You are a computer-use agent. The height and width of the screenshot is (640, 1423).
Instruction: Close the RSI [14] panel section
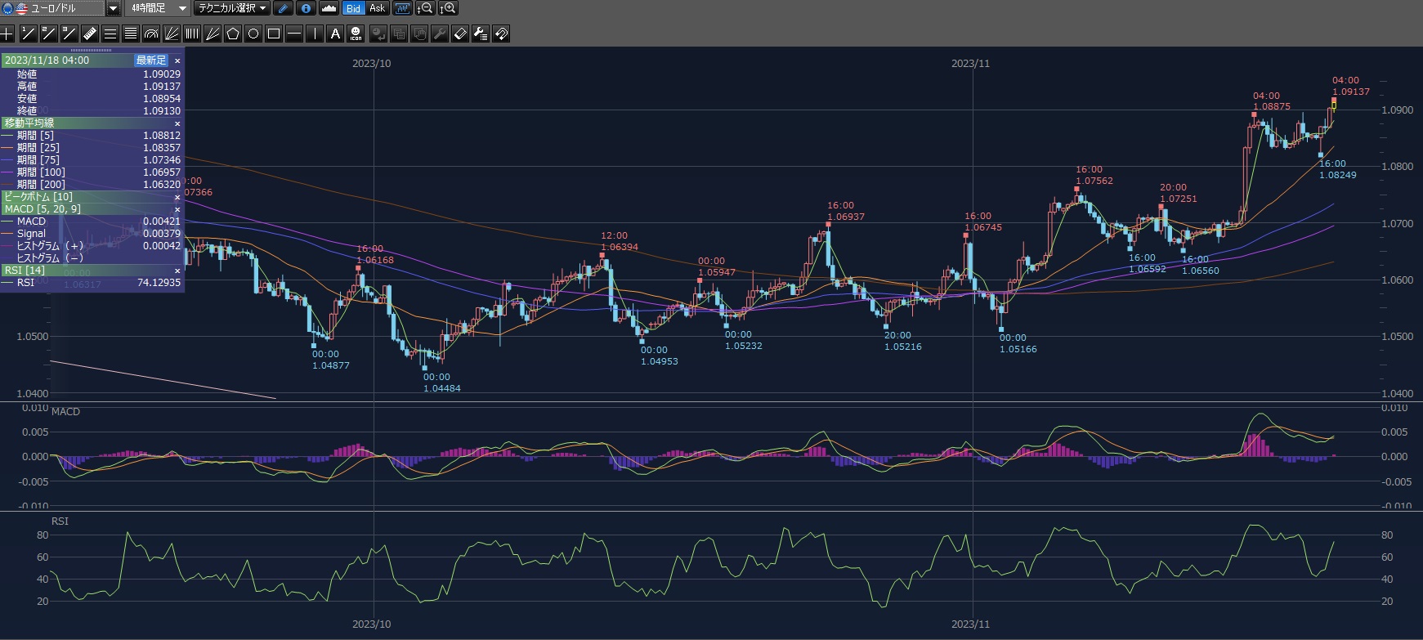[177, 271]
